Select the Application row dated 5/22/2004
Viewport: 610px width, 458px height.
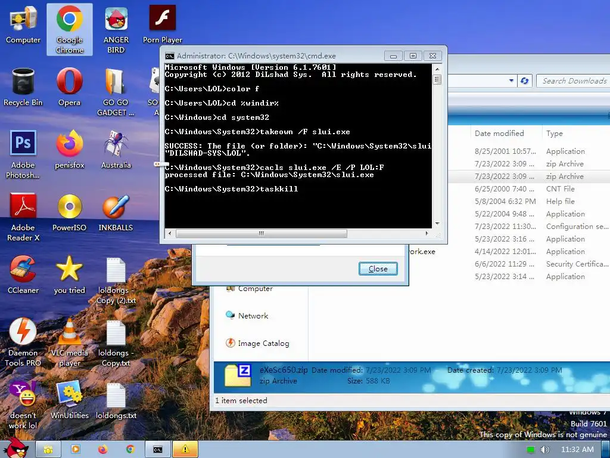click(x=529, y=214)
